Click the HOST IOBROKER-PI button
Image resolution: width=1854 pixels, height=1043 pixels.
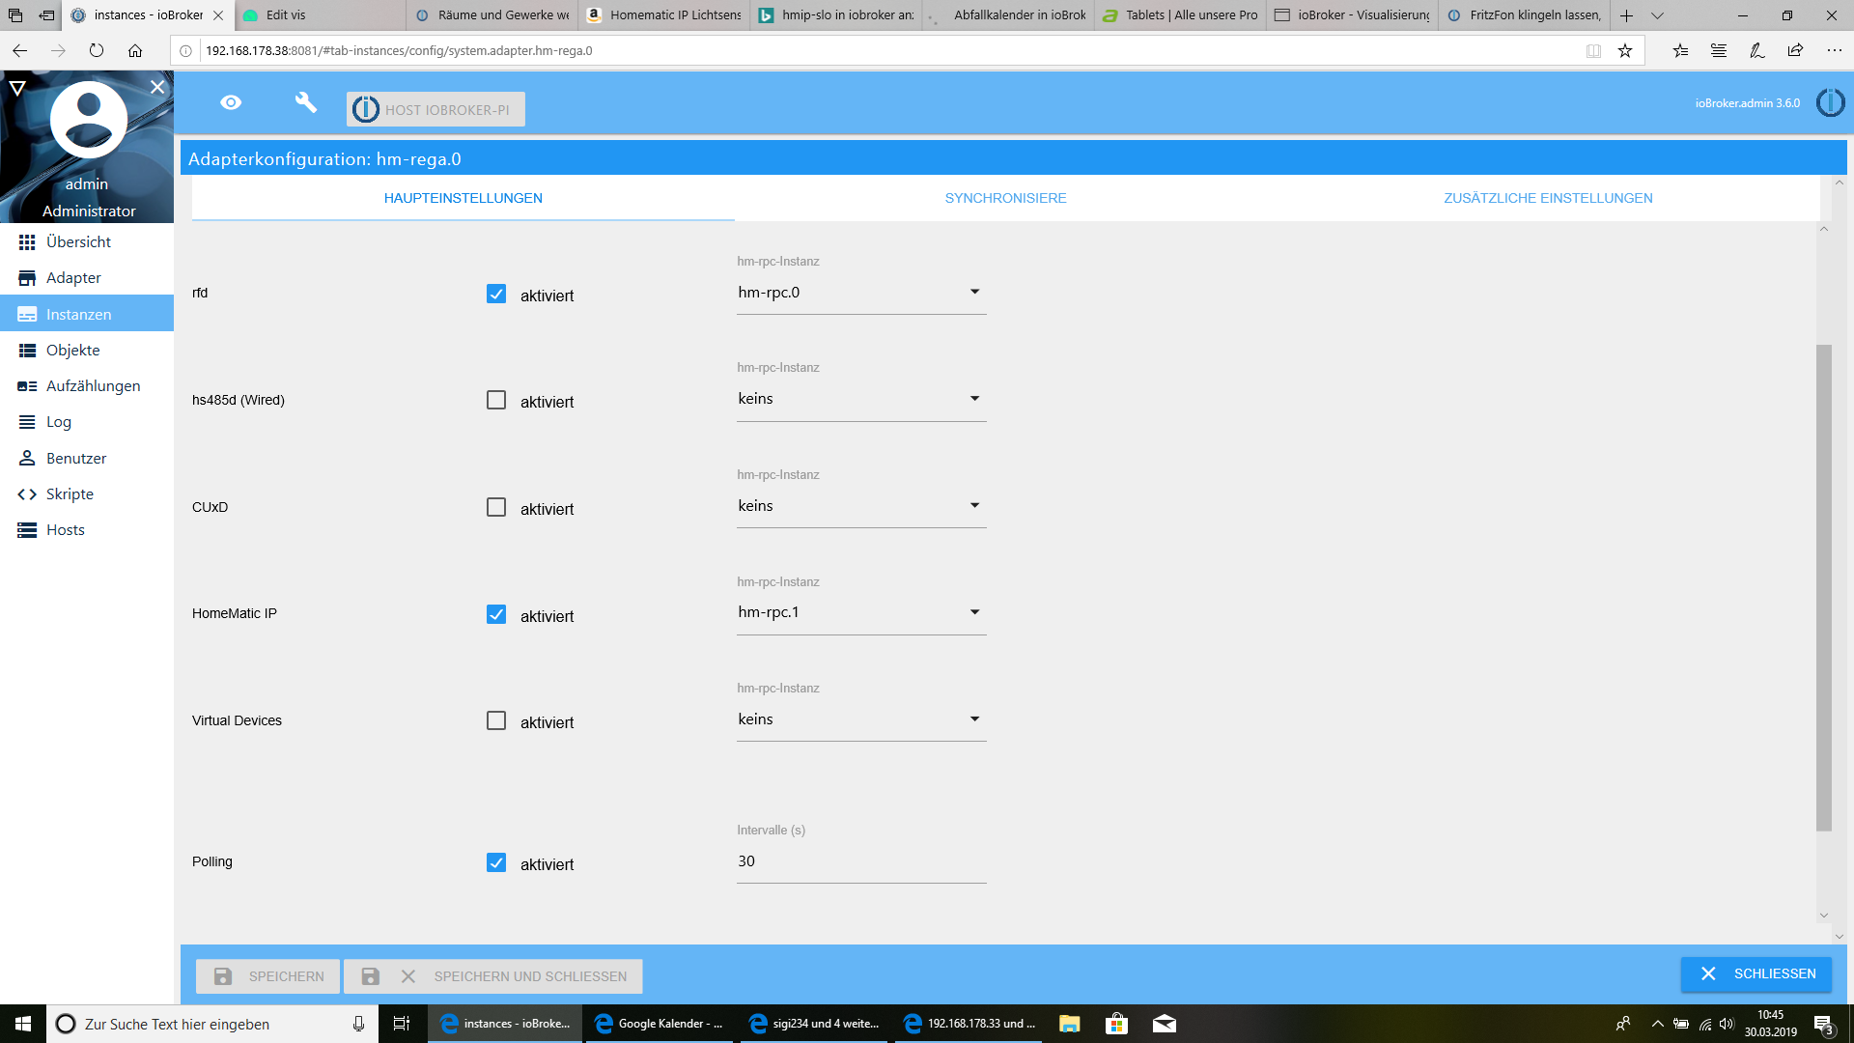(435, 109)
